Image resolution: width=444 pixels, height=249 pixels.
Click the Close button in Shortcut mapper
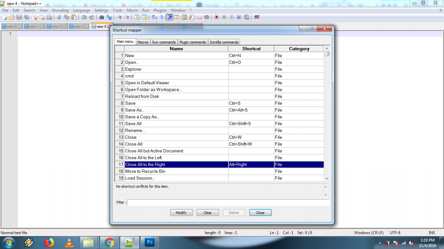[x=260, y=213]
